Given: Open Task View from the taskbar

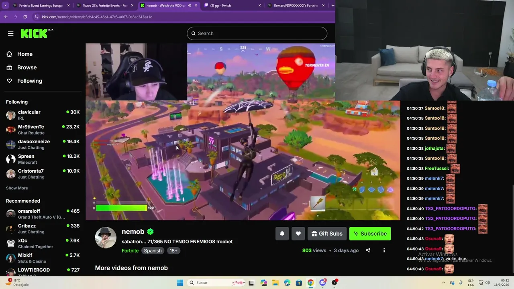Looking at the screenshot, I should coord(251,283).
